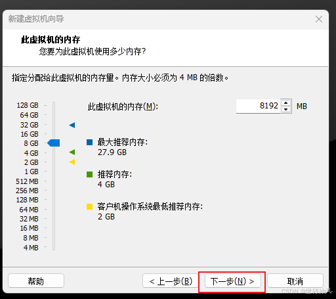Click the green recommended memory marker
Image resolution: width=336 pixels, height=299 pixels.
click(72, 152)
